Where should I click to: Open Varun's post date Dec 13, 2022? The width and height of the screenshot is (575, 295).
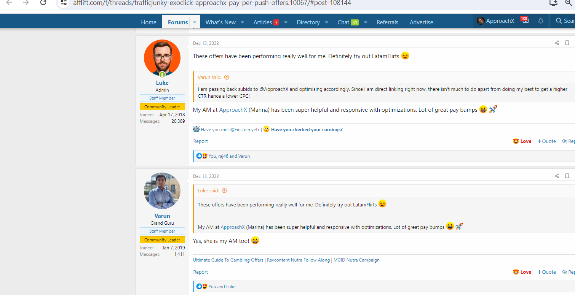[x=206, y=176]
